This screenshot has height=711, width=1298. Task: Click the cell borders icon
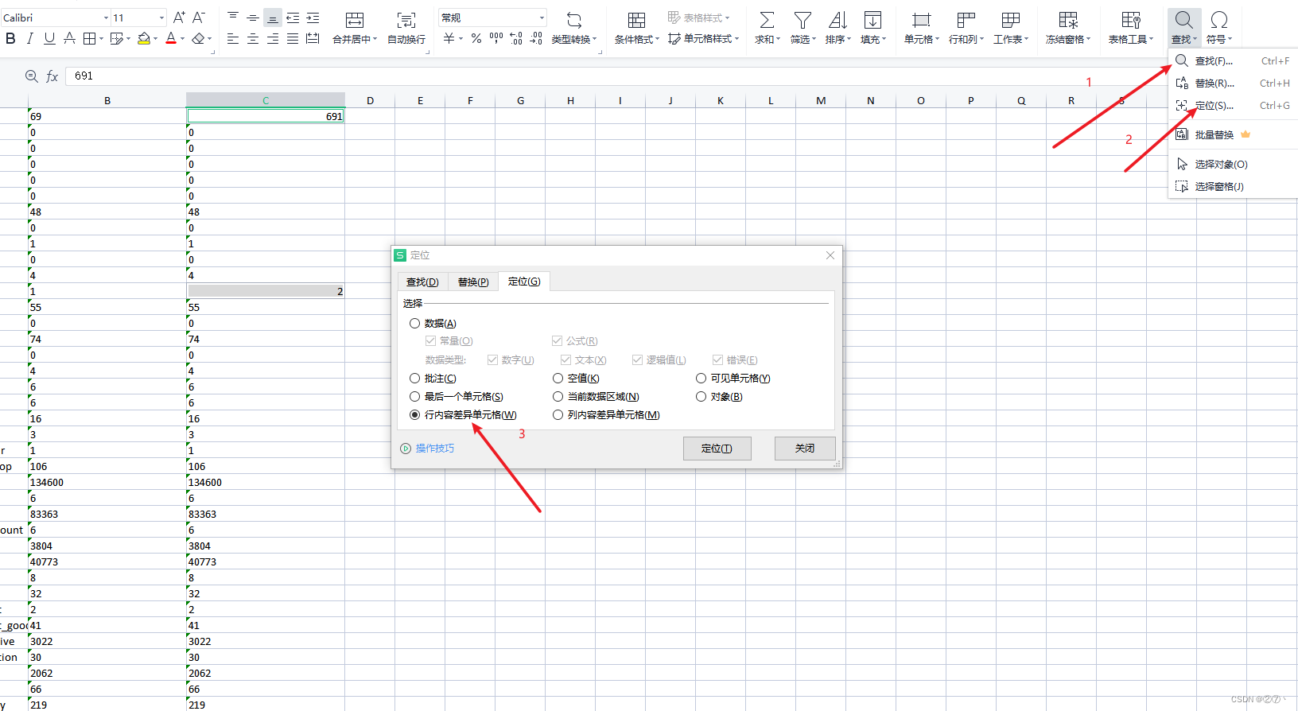[89, 38]
